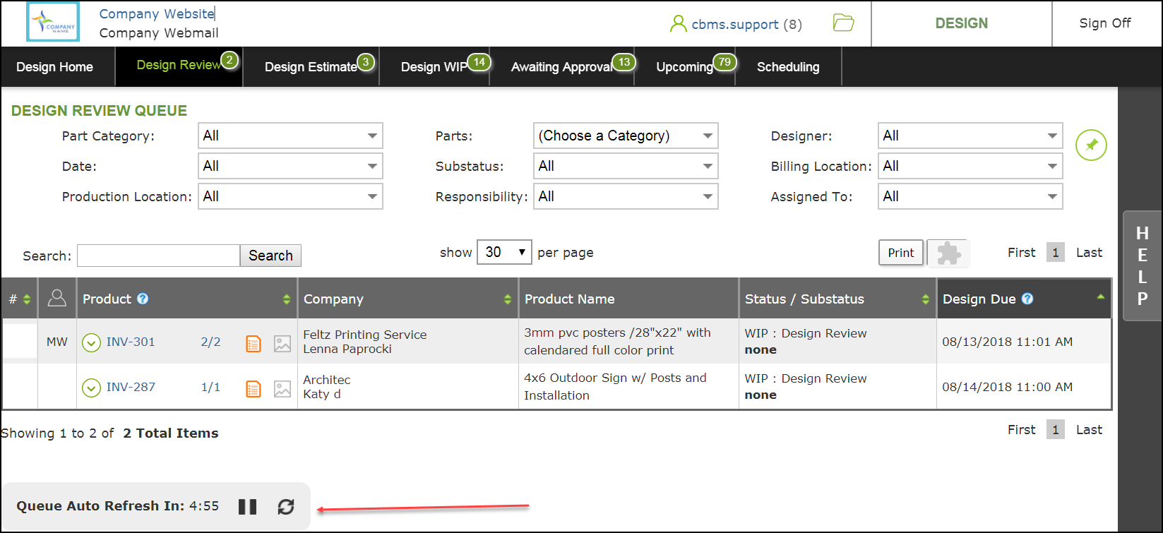Viewport: 1163px width, 533px height.
Task: Click the DESIGN module button
Action: pos(962,23)
